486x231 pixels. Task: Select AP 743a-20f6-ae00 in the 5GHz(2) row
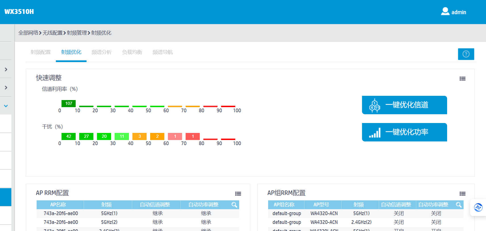[x=61, y=222]
